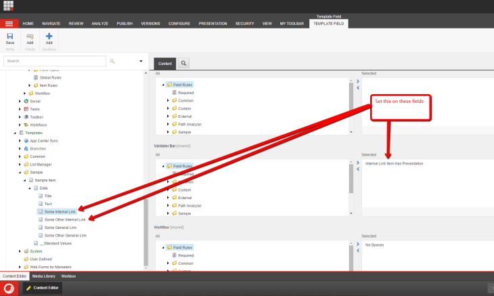This screenshot has height=296, width=494.
Task: Click the search tab icon next to Content
Action: coord(183,64)
